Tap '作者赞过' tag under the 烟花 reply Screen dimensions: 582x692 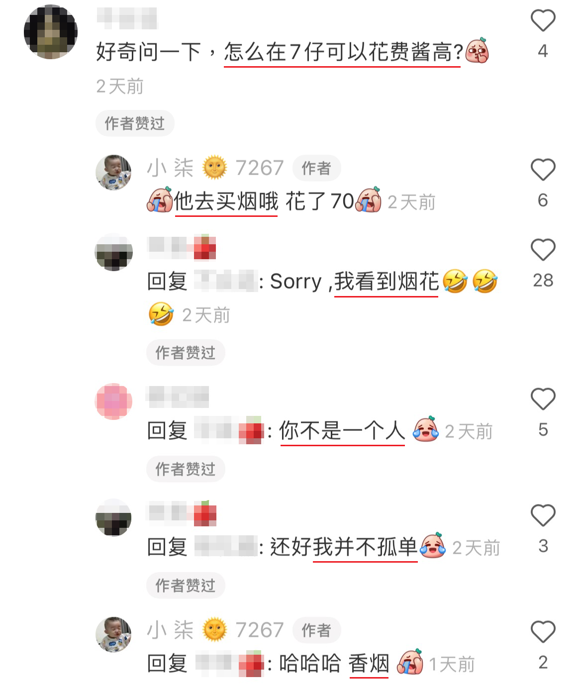pyautogui.click(x=186, y=353)
